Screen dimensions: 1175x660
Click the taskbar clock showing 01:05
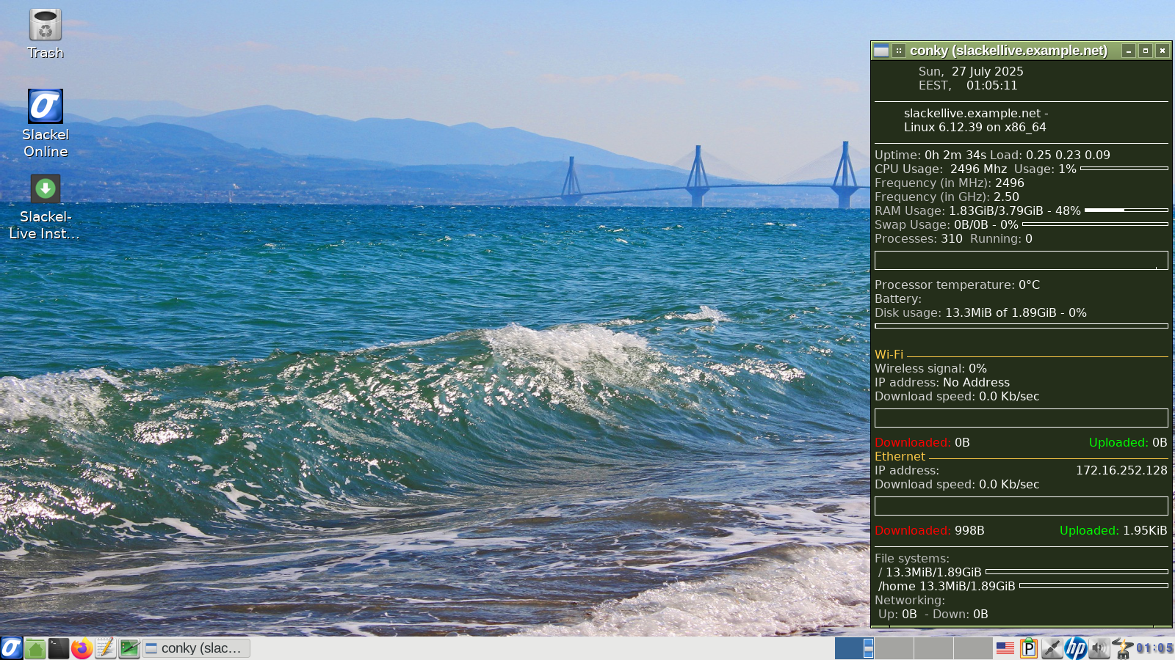click(x=1154, y=648)
